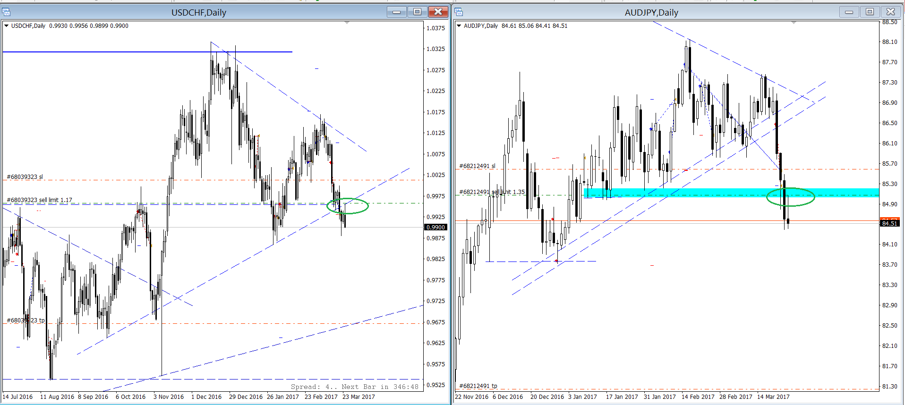Select the #68039323 sell limit 1.17 label
This screenshot has width=905, height=405.
(x=39, y=200)
